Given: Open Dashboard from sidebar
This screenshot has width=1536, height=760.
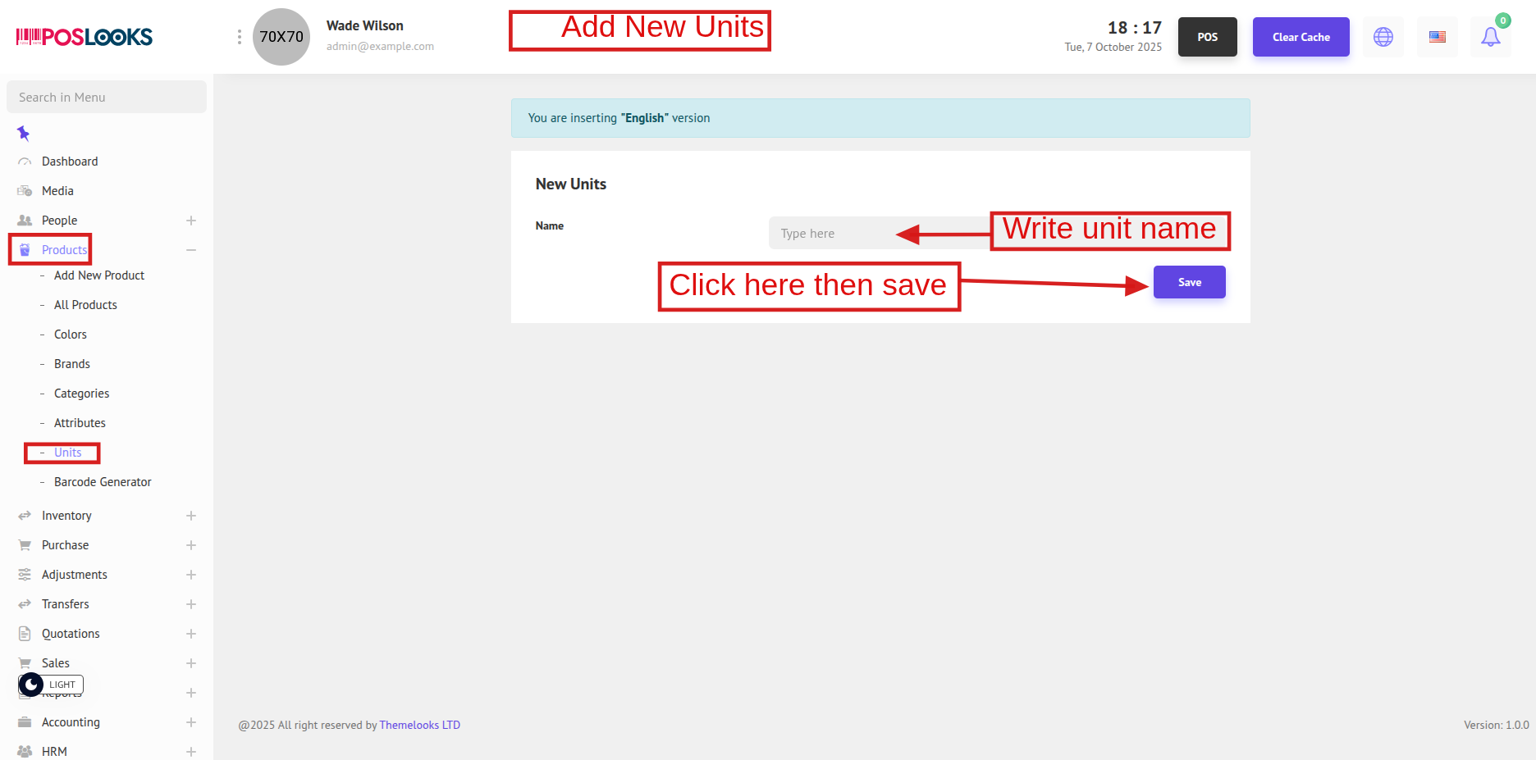Looking at the screenshot, I should coord(70,162).
